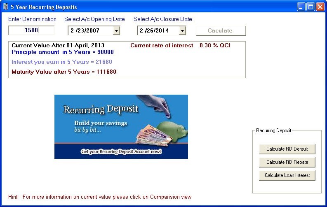Expand the A/c Closure Date dropdown arrow
327x207 pixels.
(182, 30)
